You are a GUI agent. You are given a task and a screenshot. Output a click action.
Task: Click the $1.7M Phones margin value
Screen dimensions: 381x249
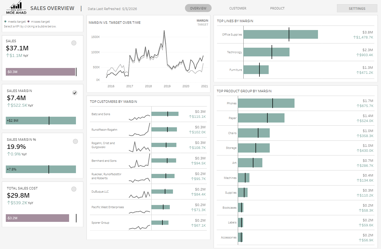(x=368, y=101)
